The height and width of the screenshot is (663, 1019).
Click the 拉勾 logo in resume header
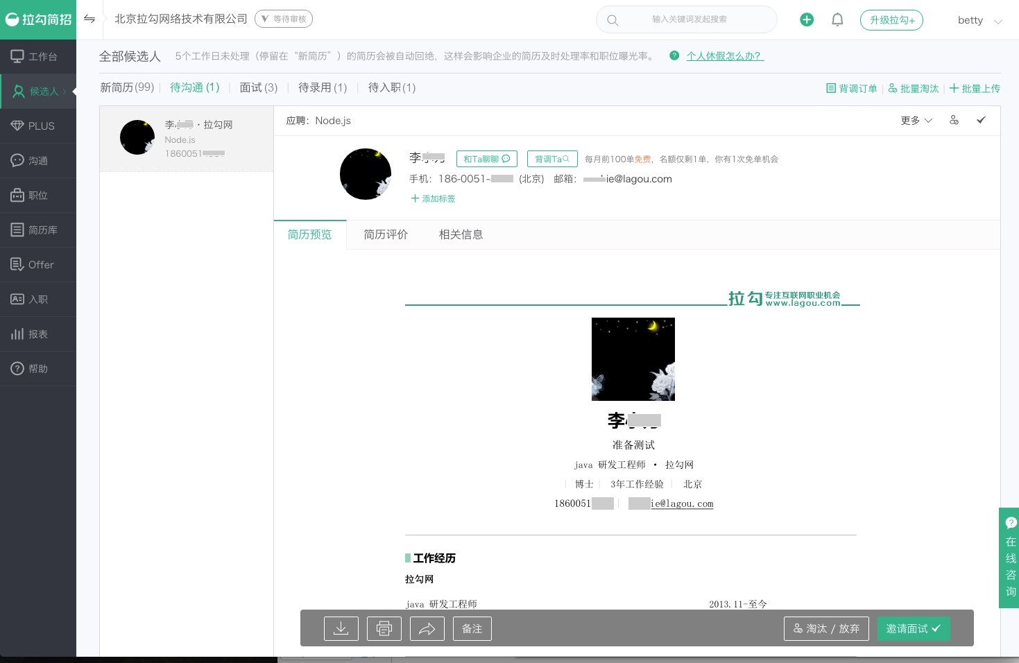[x=785, y=298]
